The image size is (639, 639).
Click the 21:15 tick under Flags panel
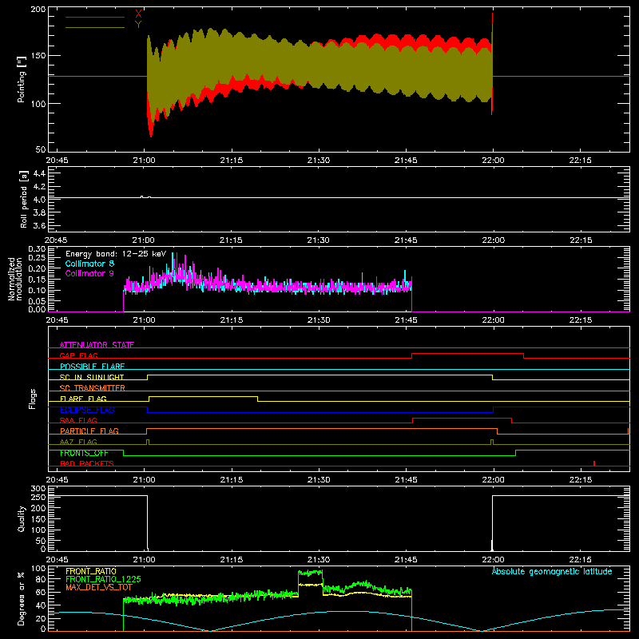point(232,480)
